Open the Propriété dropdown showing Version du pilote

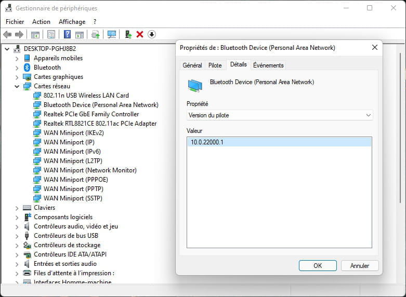[x=280, y=115]
